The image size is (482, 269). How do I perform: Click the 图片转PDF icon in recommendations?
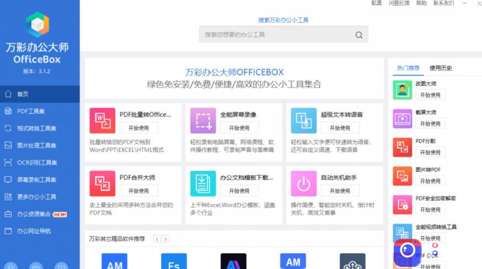(x=403, y=176)
